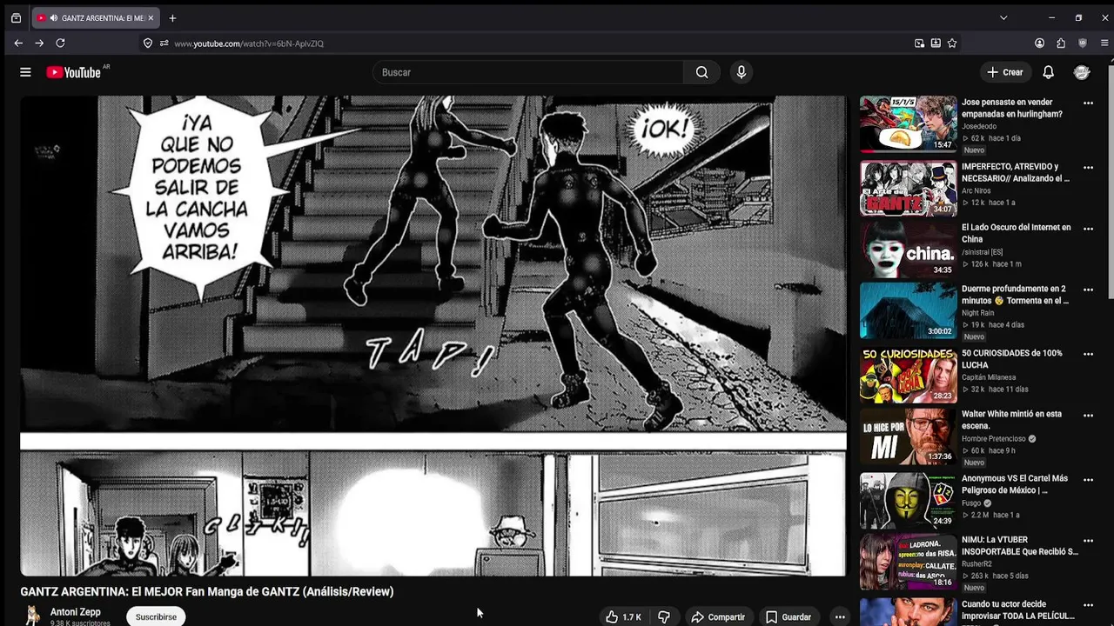Open the tab search dropdown arrow
This screenshot has height=626, width=1114.
click(x=1003, y=17)
